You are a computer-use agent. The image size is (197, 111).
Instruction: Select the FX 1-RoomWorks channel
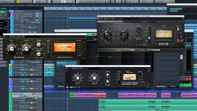click(x=26, y=13)
